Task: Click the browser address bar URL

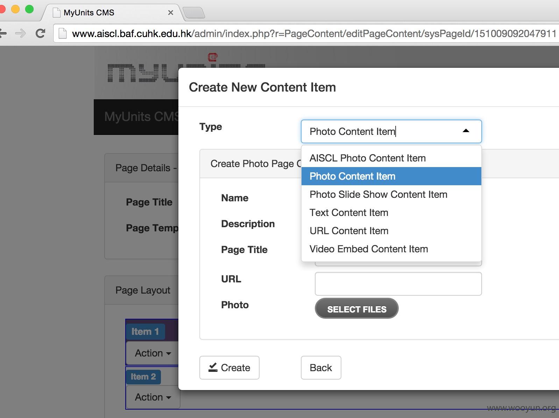Action: click(x=314, y=34)
